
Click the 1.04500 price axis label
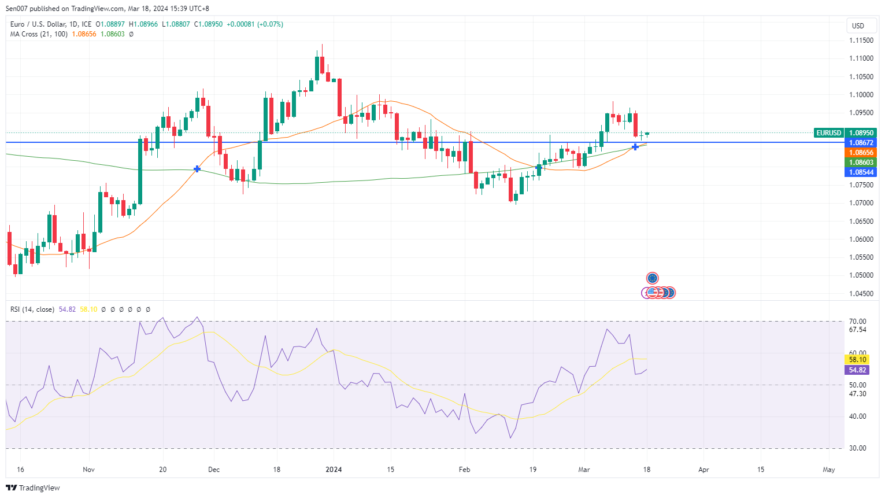point(861,293)
